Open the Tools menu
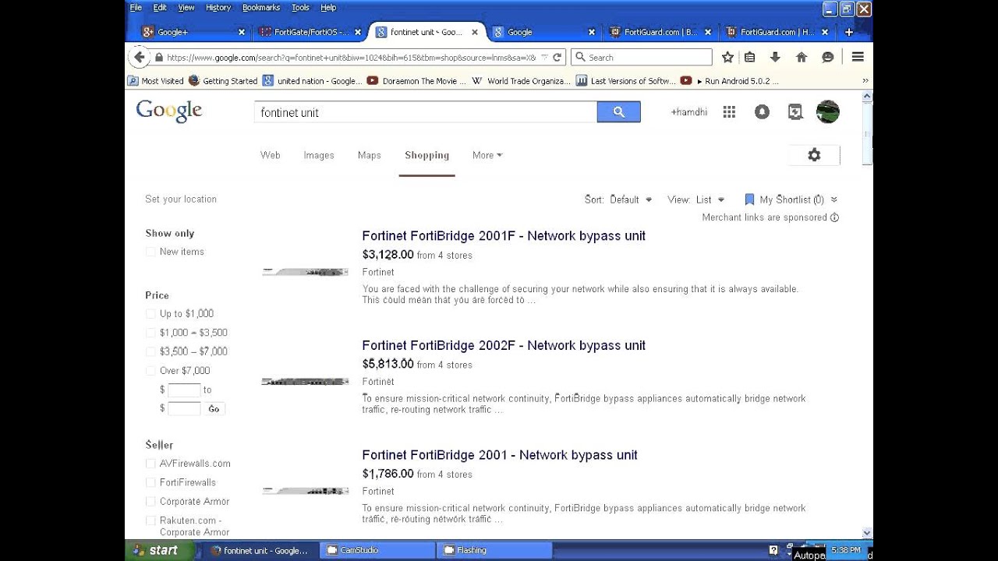 300,7
